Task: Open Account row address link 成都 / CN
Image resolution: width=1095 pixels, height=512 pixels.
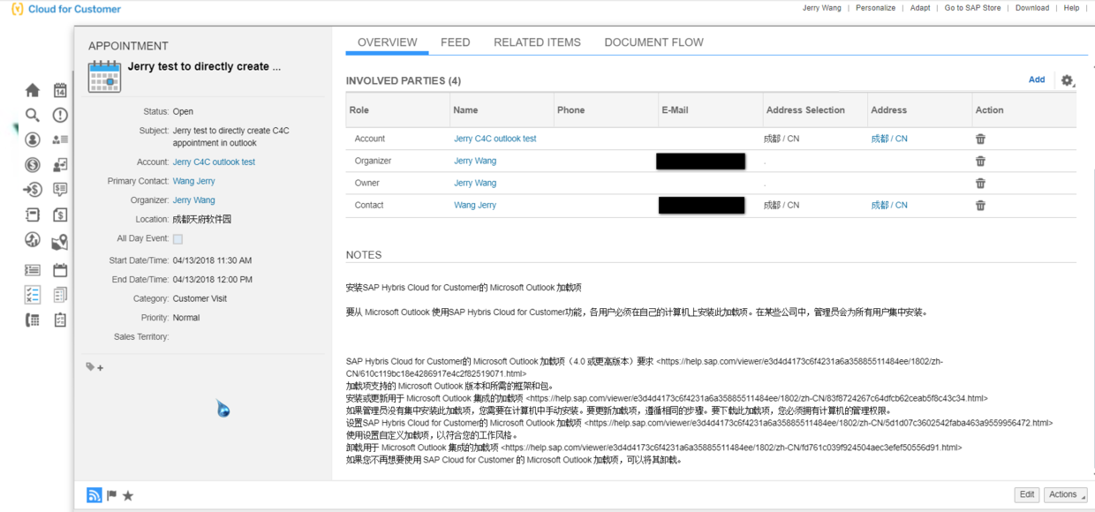Action: pos(888,139)
